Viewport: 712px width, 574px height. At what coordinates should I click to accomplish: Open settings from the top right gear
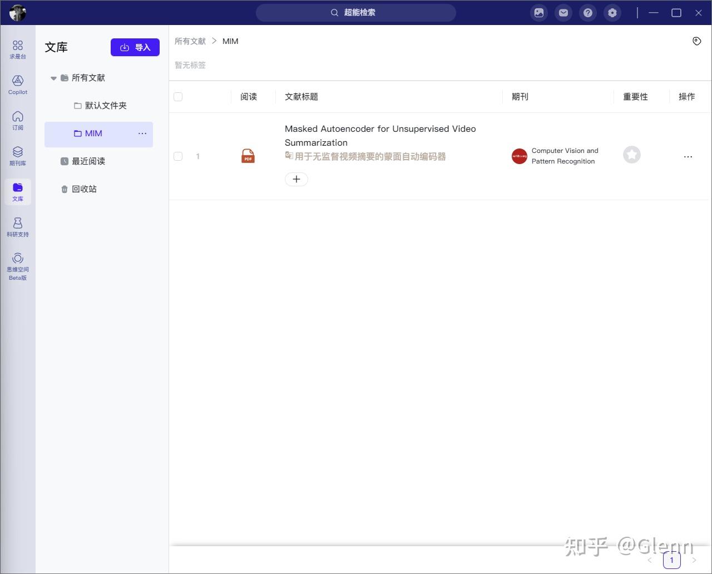(x=612, y=12)
